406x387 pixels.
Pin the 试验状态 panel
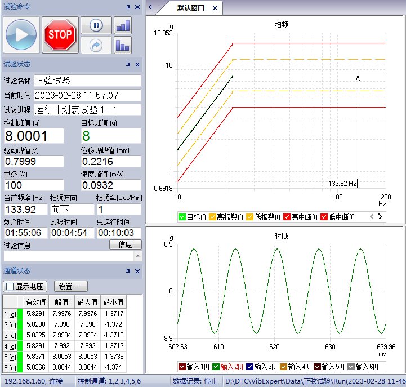point(128,64)
